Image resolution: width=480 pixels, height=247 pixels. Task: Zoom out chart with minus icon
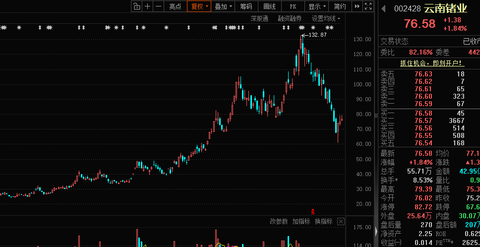click(x=158, y=6)
